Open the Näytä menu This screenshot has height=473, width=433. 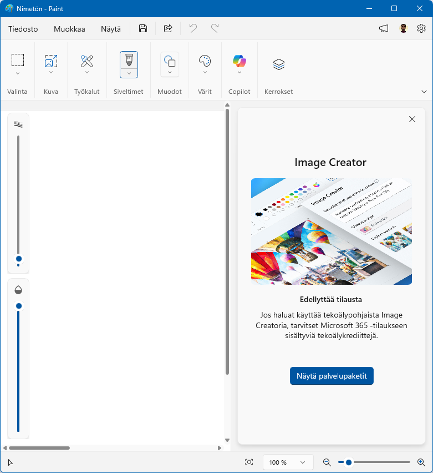[110, 29]
